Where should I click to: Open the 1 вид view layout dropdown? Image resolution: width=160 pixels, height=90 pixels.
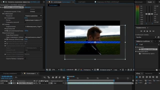click(117, 70)
